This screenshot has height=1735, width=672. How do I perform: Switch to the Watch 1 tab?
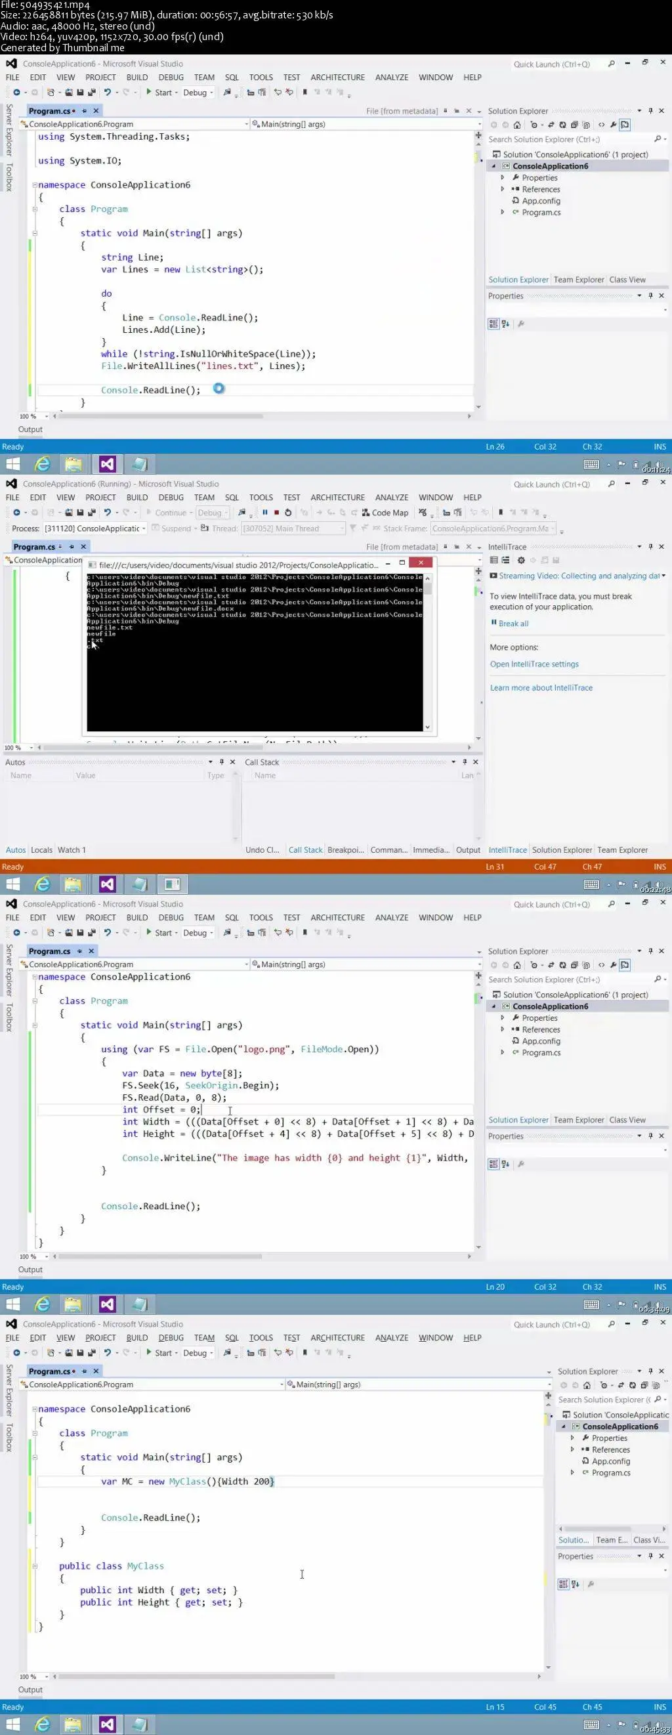[x=72, y=850]
